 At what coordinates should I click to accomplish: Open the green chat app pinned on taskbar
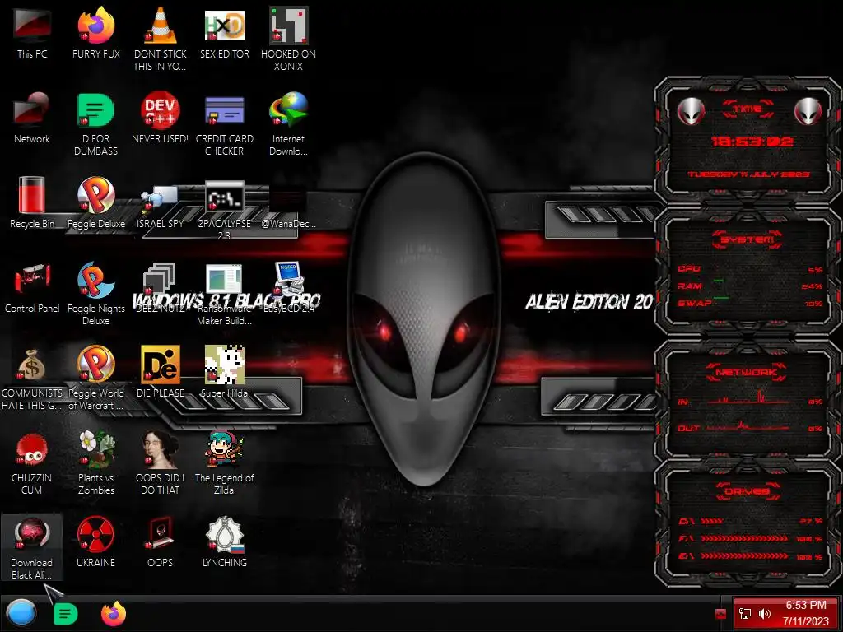(66, 614)
